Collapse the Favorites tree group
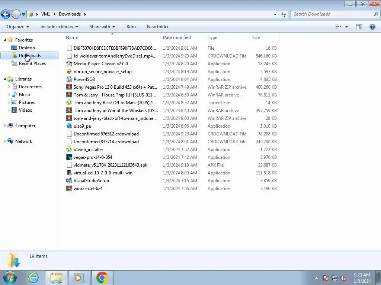 [x=5, y=40]
